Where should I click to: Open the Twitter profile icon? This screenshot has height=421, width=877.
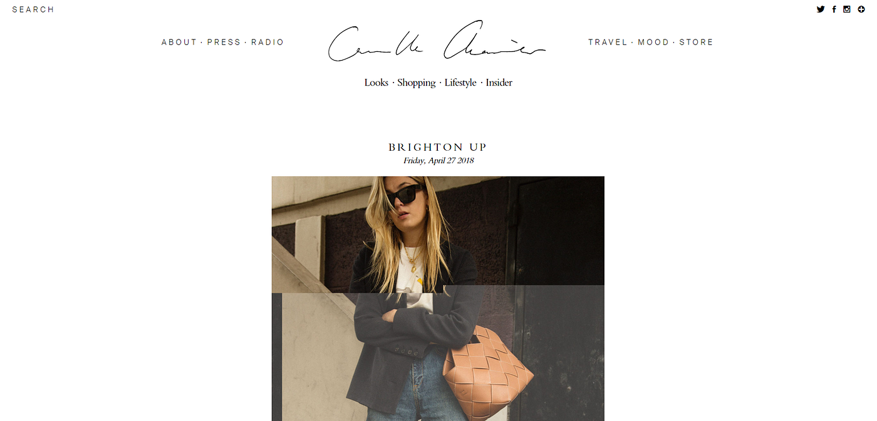tap(821, 9)
